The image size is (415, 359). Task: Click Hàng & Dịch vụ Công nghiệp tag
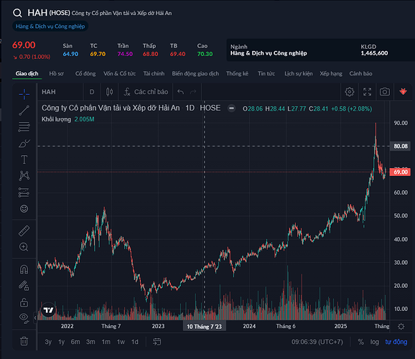(x=50, y=27)
